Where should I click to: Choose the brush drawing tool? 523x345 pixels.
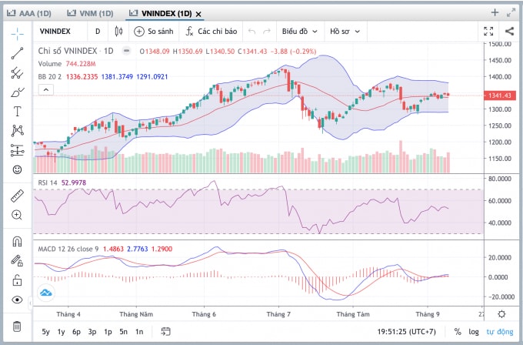pos(18,92)
